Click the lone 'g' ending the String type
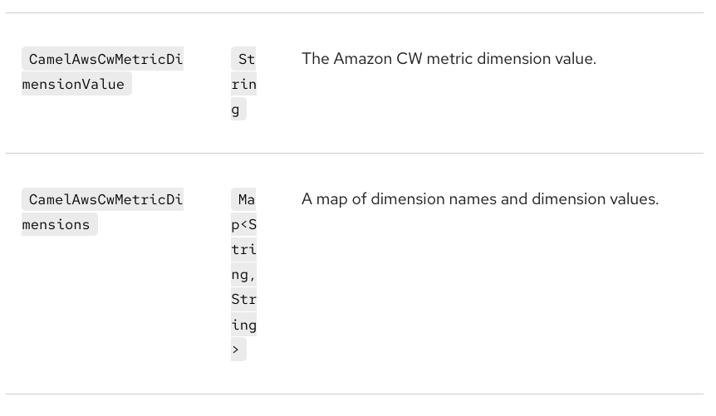The width and height of the screenshot is (716, 416). (236, 109)
